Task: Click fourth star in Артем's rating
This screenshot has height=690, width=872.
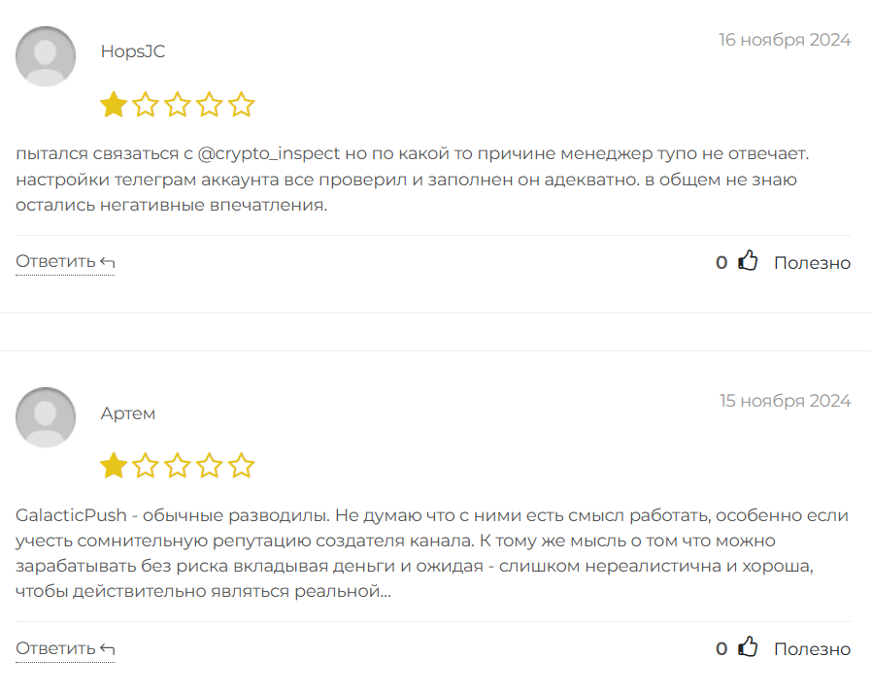Action: (210, 466)
